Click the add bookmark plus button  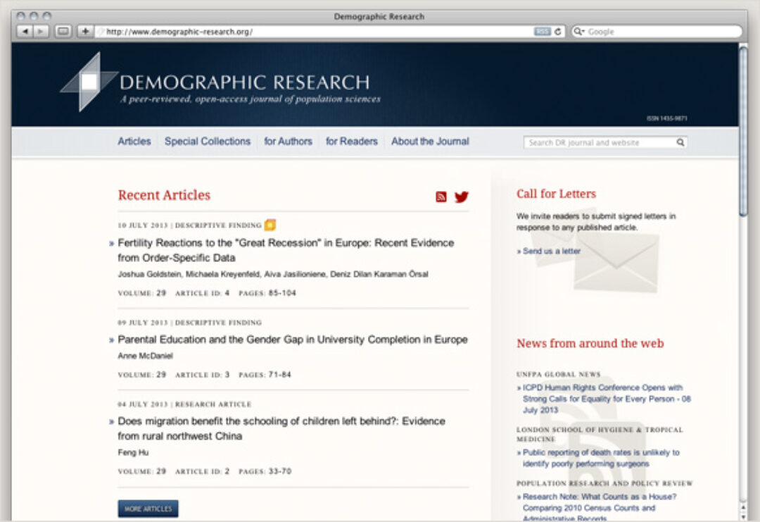[84, 32]
